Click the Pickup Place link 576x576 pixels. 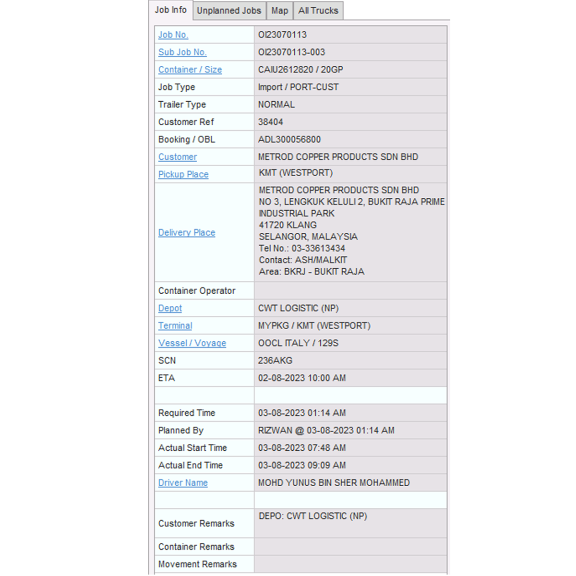click(x=183, y=174)
